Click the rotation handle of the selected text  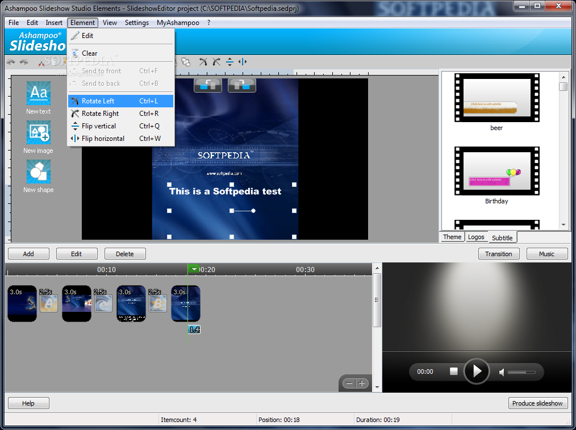point(253,211)
